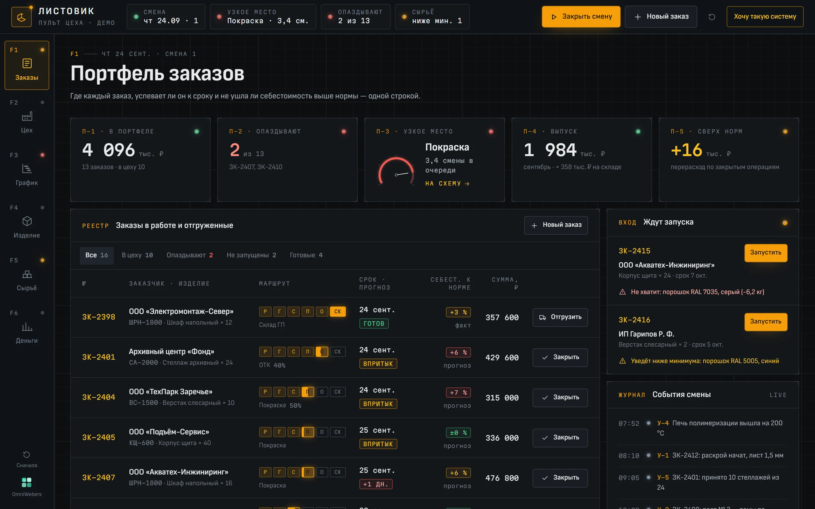The image size is (815, 509).
Task: Follow the НА СХЕМУ link
Action: (x=447, y=184)
